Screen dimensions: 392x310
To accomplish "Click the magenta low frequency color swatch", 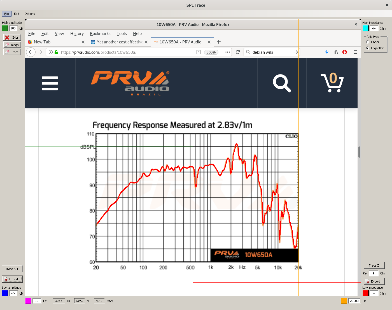I will pos(28,301).
